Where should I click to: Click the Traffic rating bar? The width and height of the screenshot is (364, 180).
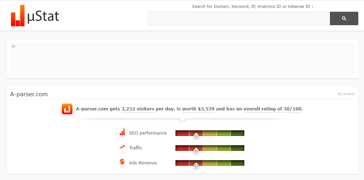(210, 148)
